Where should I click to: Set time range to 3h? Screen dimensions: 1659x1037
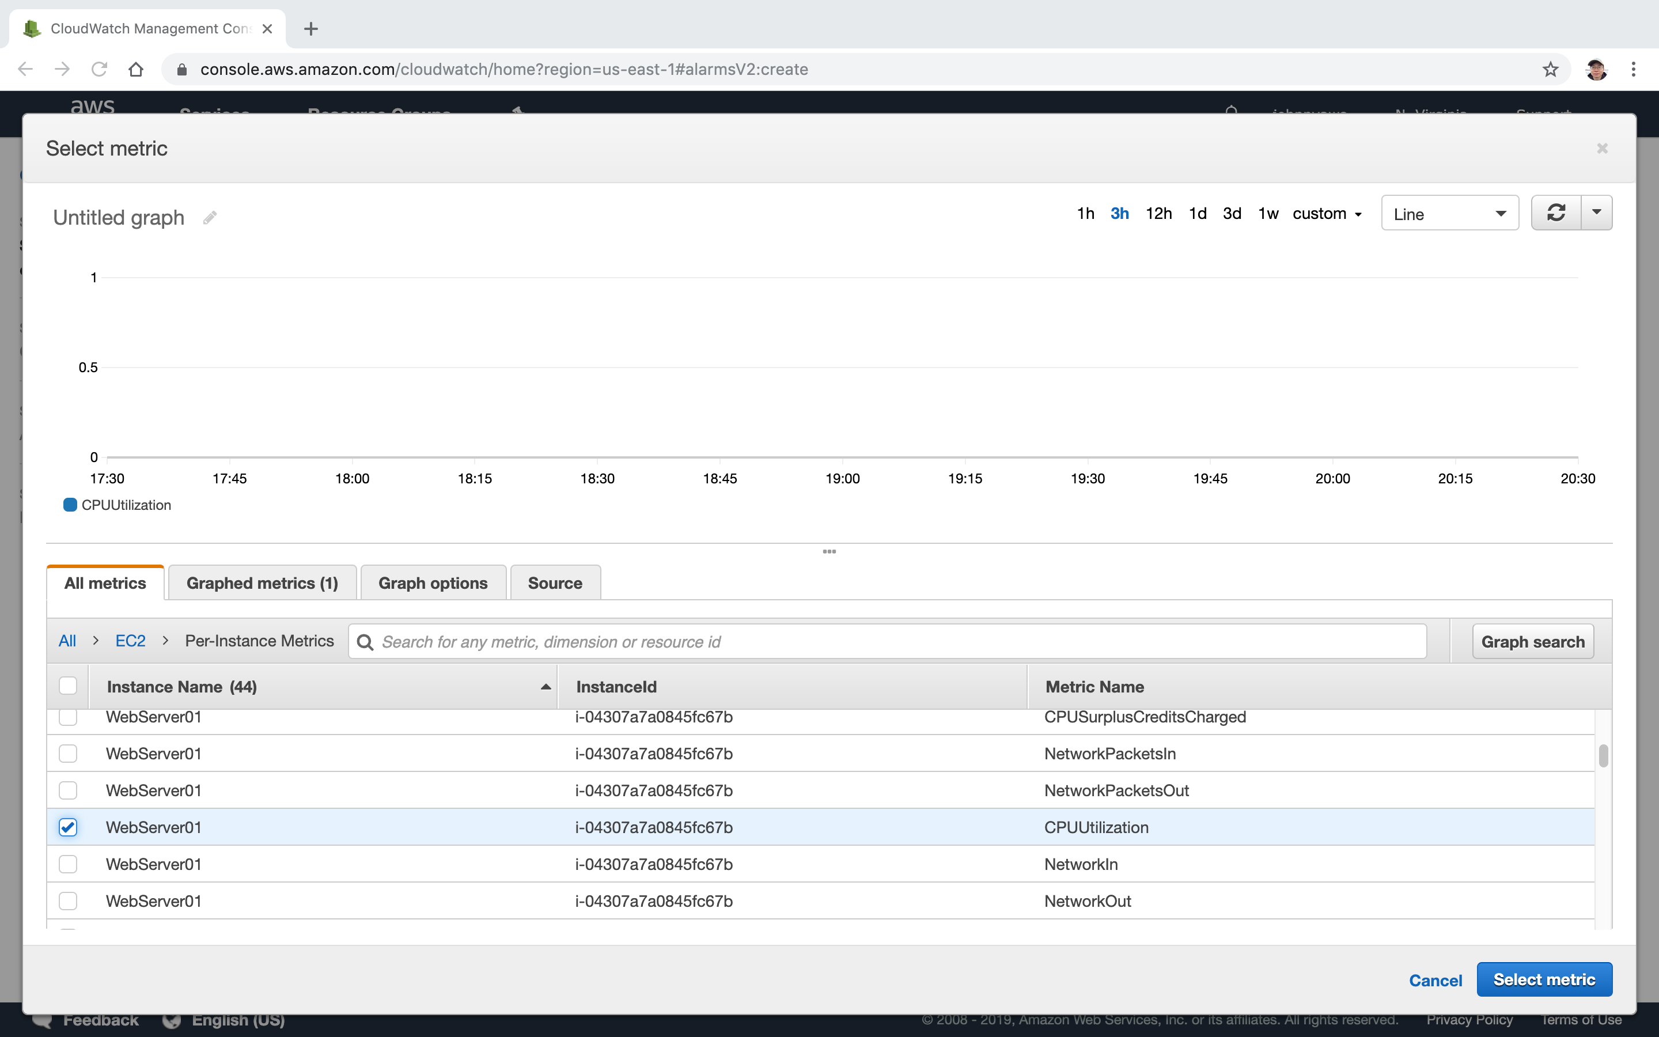tap(1119, 214)
